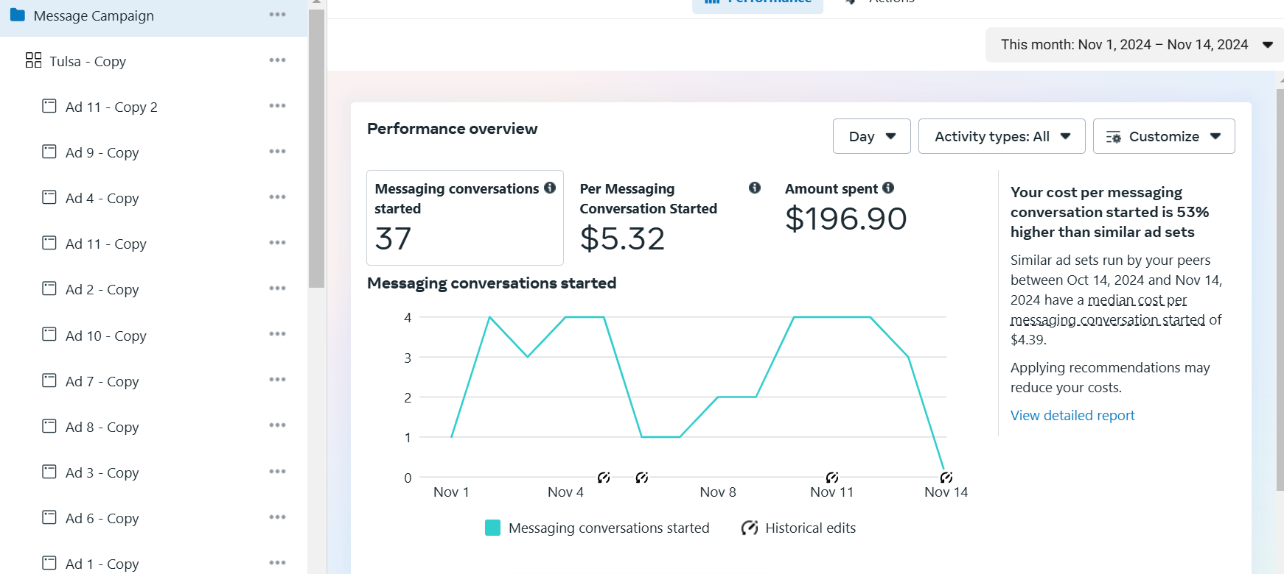Open more options for Tulsa - Copy ad set
This screenshot has height=574, width=1284.
pos(277,60)
